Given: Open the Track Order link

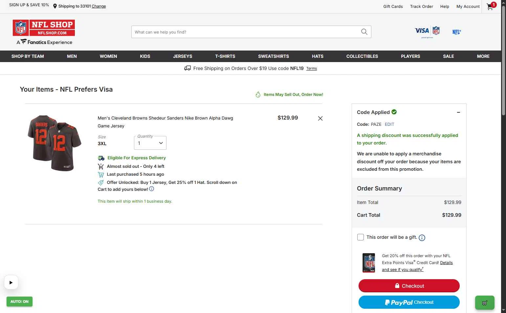Looking at the screenshot, I should pos(422,6).
